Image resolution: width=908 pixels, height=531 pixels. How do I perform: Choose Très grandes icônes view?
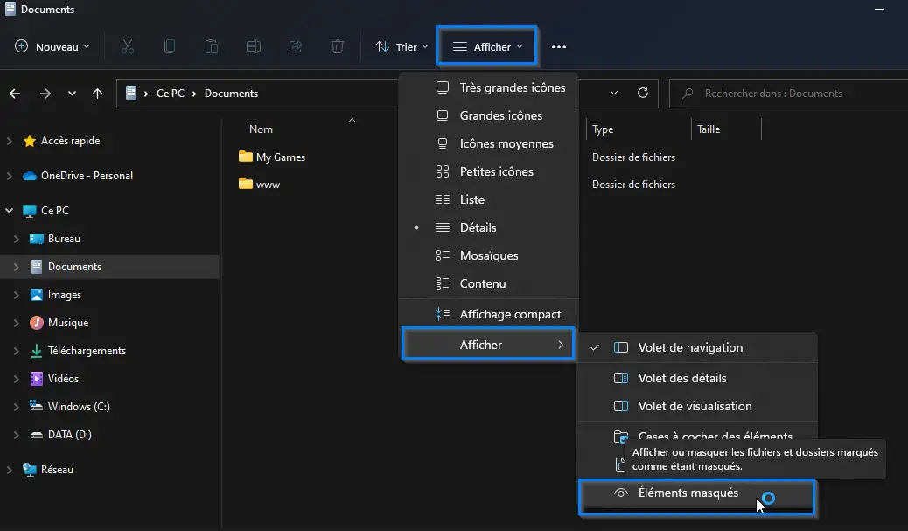489,88
